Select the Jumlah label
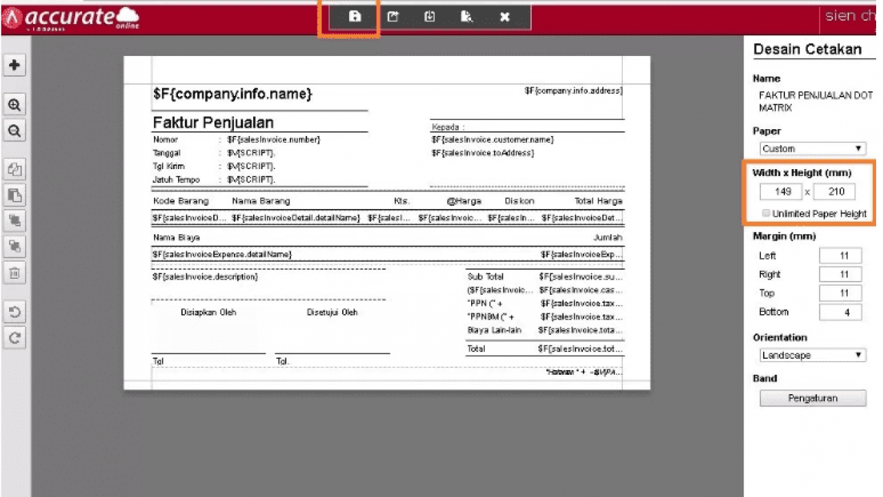 pyautogui.click(x=608, y=237)
